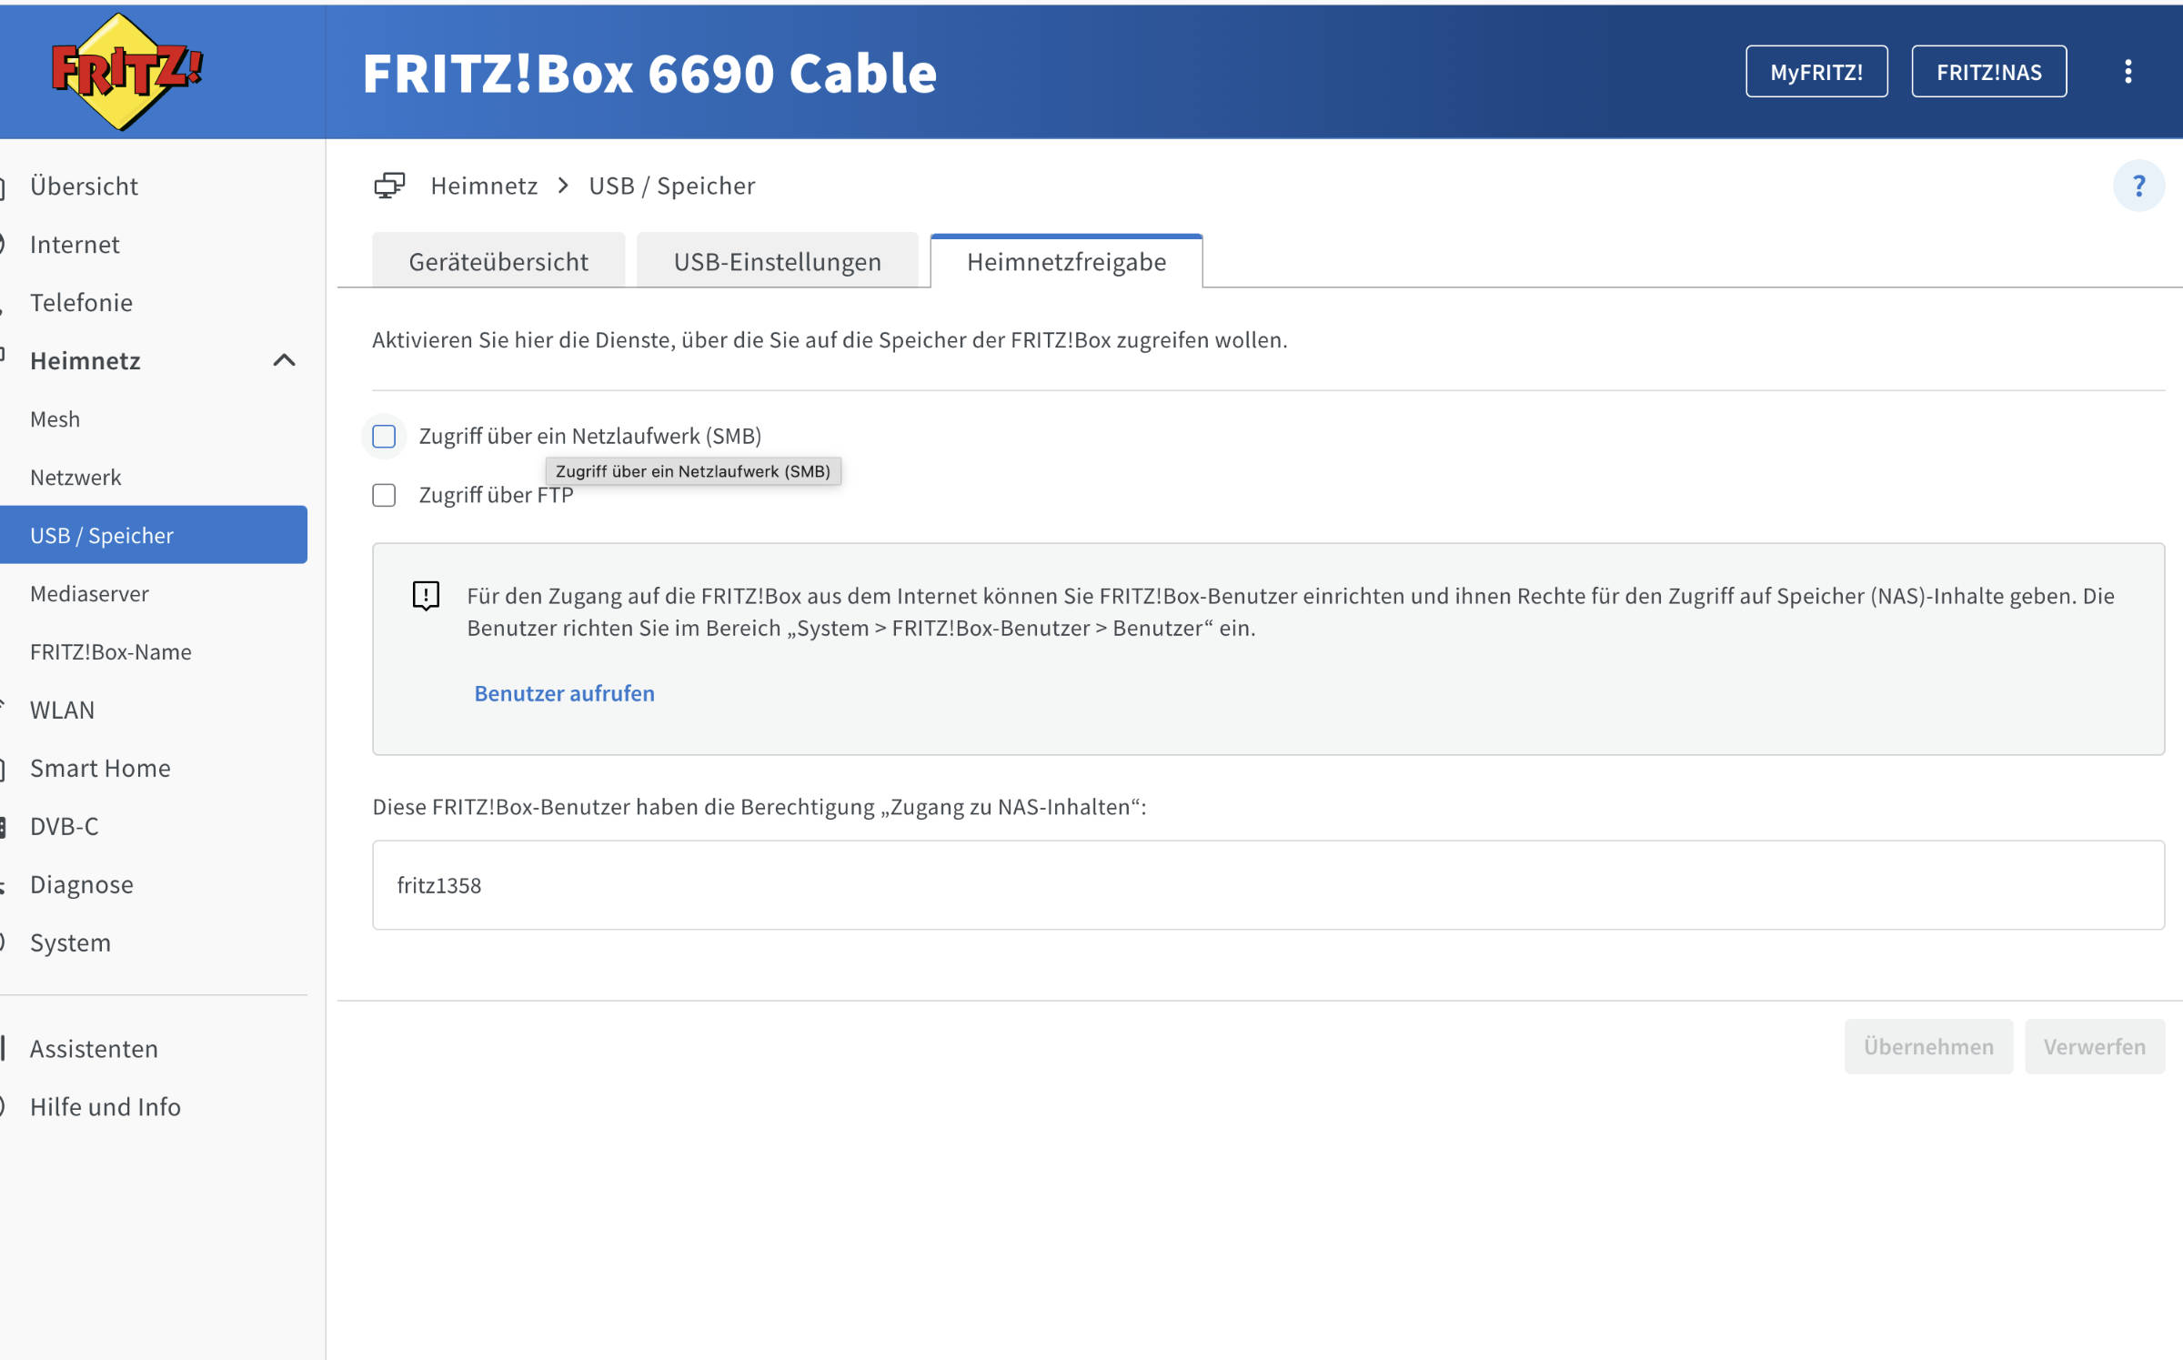Collapse the Heimnetz section chevron

tap(285, 360)
